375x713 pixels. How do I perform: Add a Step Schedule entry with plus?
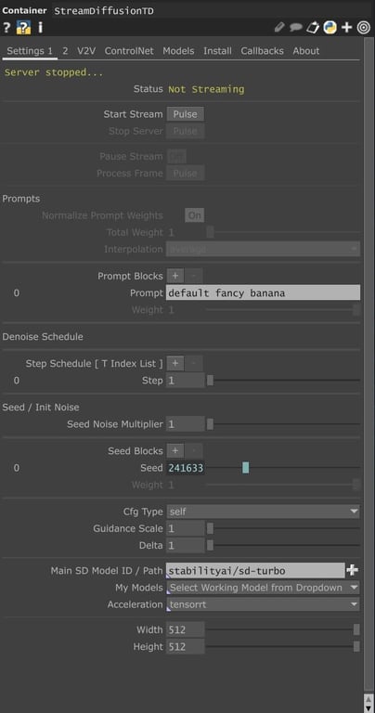175,363
